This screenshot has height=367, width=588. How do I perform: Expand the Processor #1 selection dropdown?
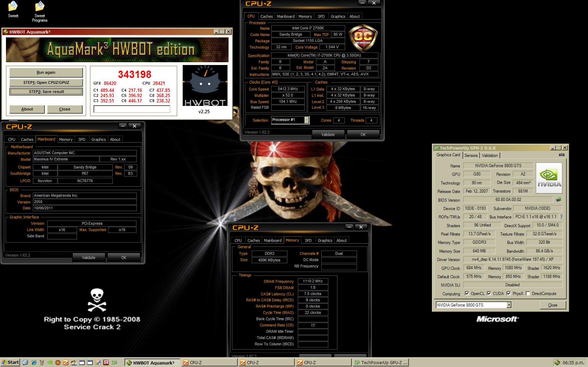[x=307, y=120]
